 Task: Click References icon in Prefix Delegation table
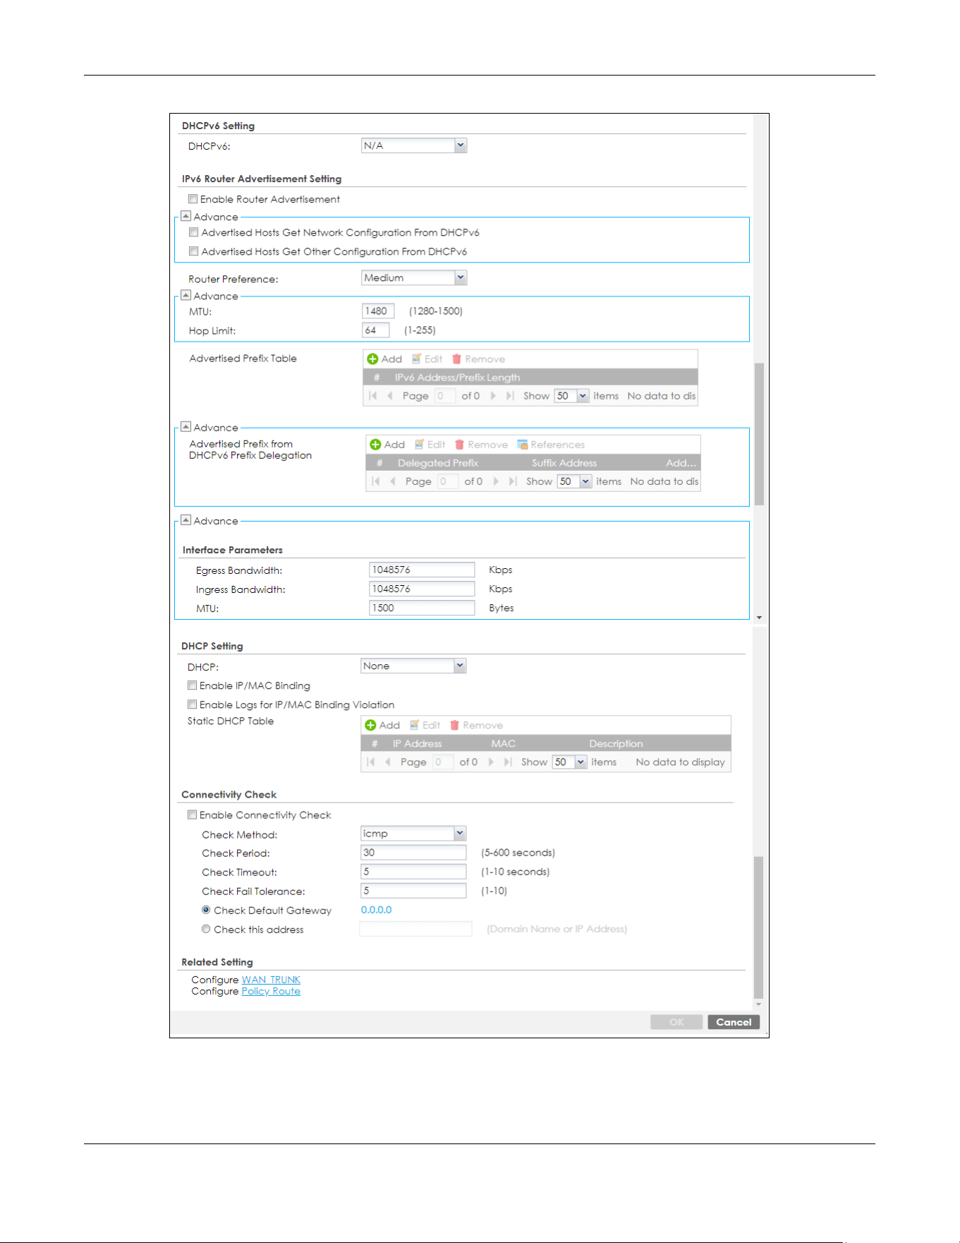point(523,444)
